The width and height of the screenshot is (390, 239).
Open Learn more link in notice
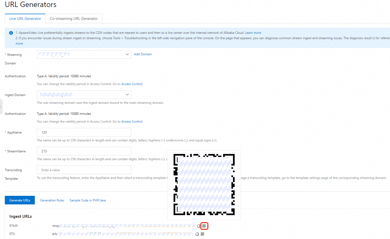pos(253,33)
